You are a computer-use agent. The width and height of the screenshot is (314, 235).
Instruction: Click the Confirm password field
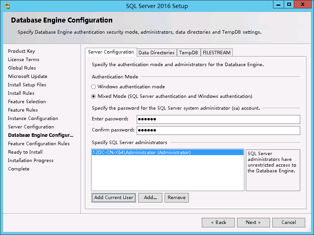(x=218, y=130)
